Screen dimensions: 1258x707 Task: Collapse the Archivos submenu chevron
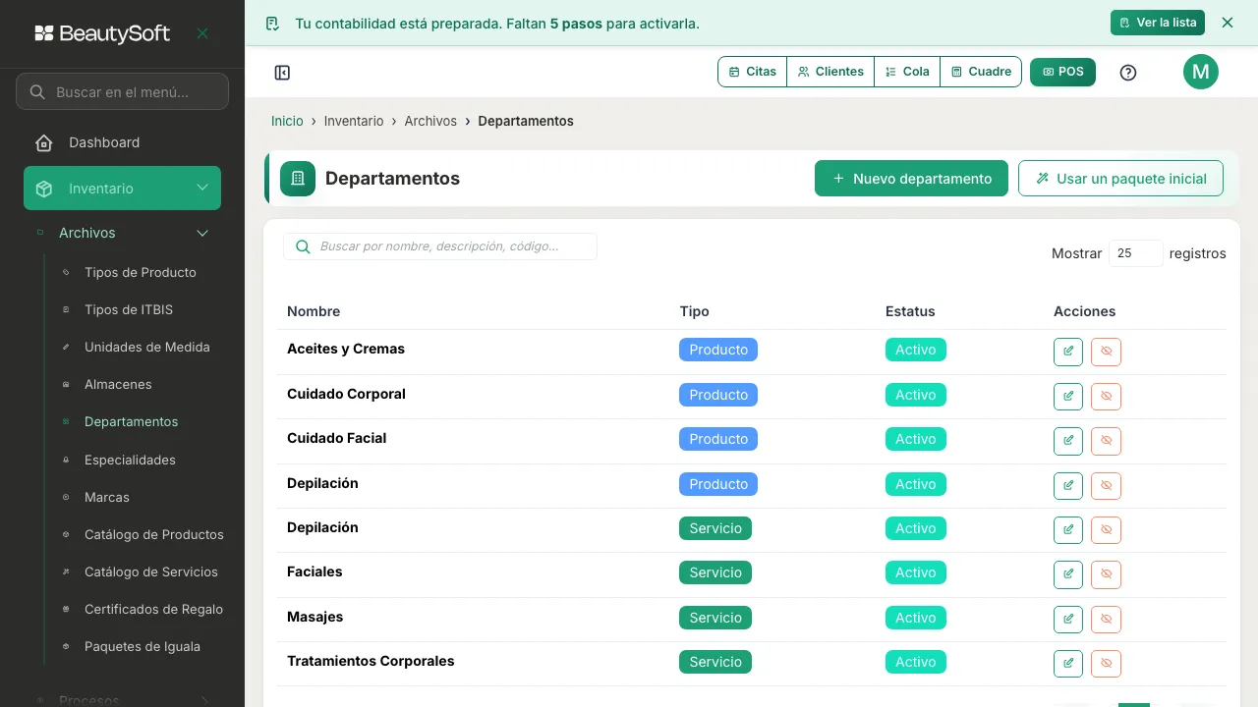(x=202, y=233)
